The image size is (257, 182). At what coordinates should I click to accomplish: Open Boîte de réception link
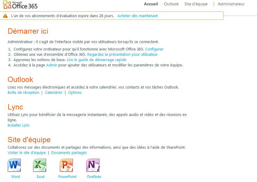click(x=24, y=93)
